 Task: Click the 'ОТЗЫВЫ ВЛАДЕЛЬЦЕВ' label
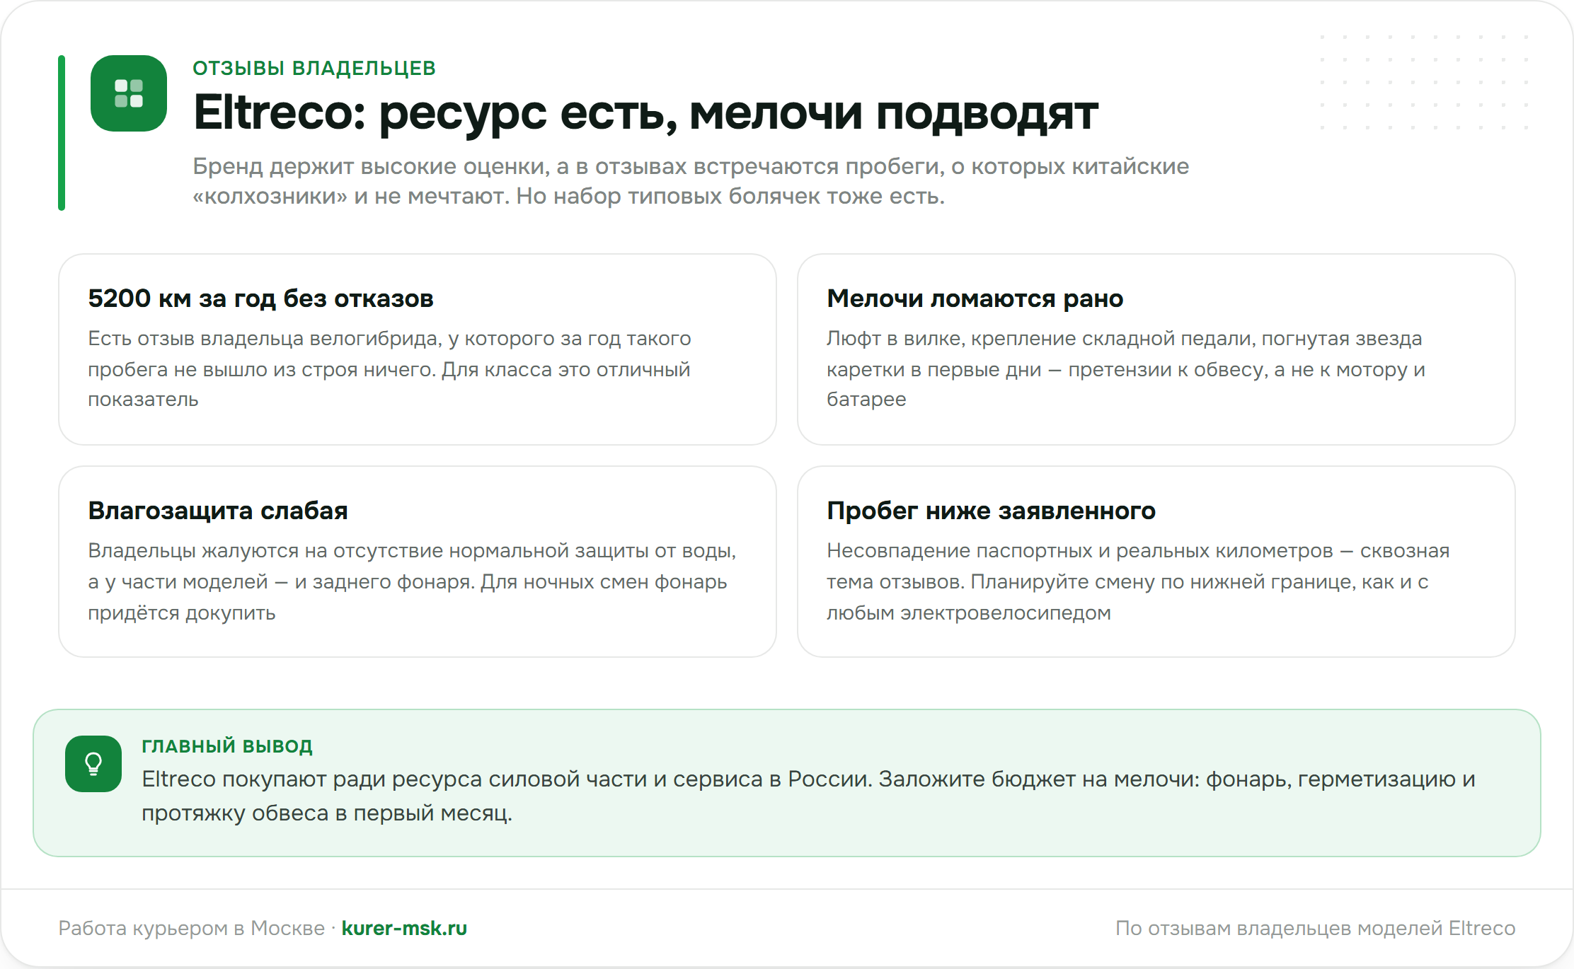314,68
